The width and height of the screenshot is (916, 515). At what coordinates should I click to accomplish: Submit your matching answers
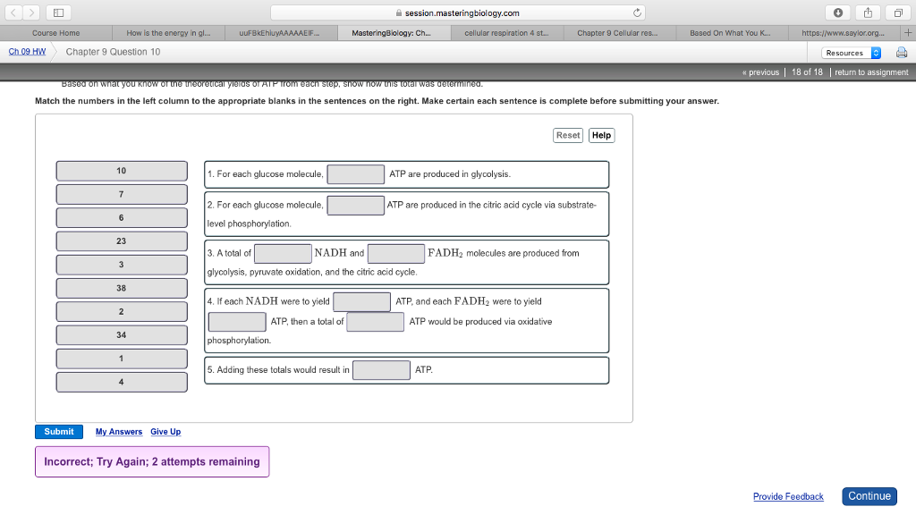[58, 430]
